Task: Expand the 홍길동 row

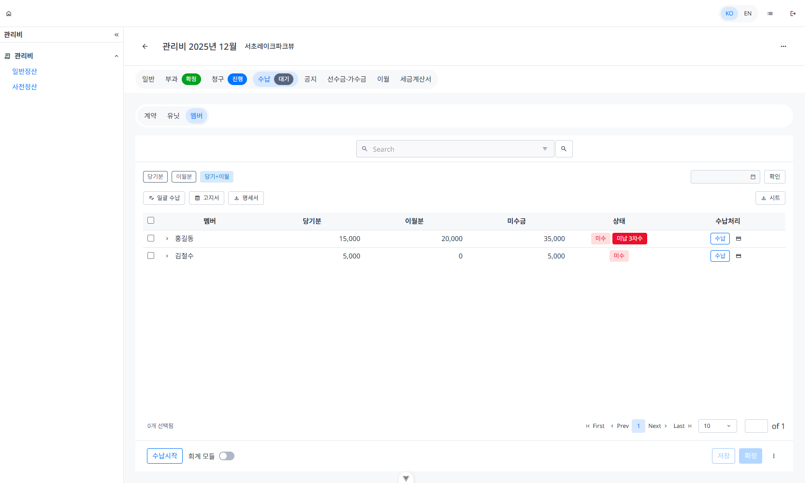Action: click(167, 239)
